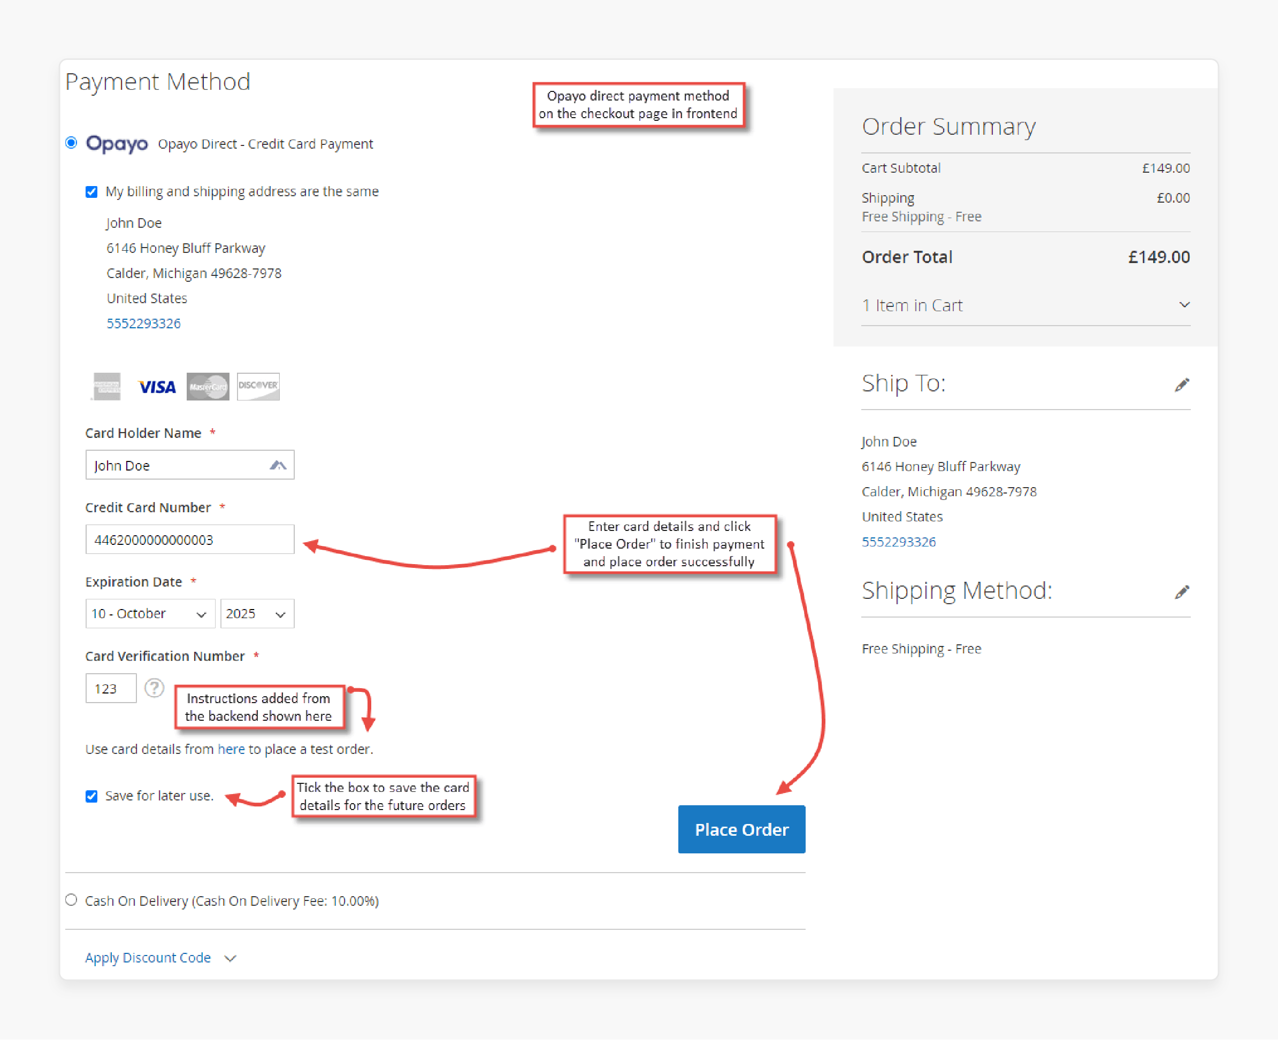
Task: Focus the Card Holder Name input
Action: coord(189,465)
